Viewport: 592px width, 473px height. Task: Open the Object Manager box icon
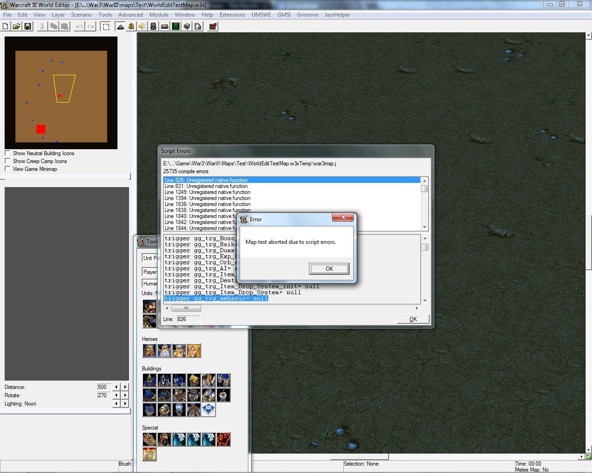point(187,26)
